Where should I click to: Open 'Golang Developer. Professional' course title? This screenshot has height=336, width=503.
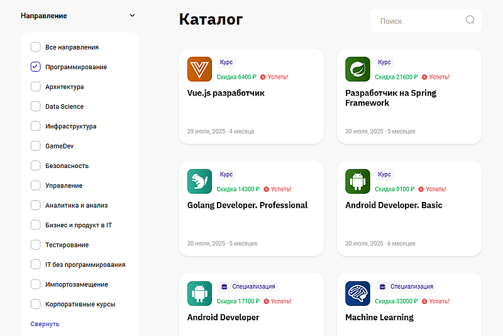pos(247,205)
